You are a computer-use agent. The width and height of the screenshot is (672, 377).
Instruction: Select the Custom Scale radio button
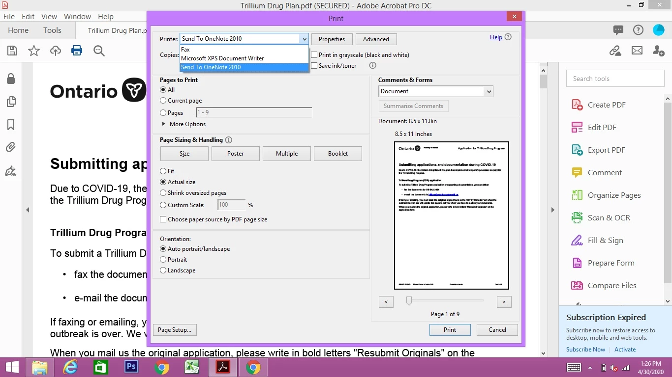[163, 205]
